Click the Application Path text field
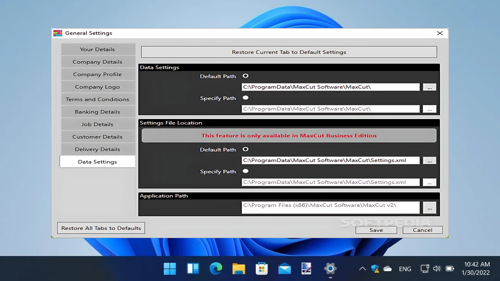This screenshot has width=500, height=281. point(330,208)
